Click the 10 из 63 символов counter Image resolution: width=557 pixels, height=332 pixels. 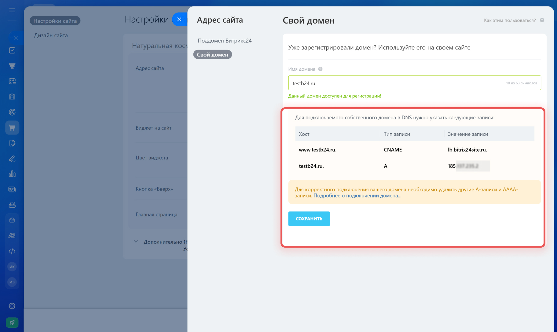(x=521, y=83)
